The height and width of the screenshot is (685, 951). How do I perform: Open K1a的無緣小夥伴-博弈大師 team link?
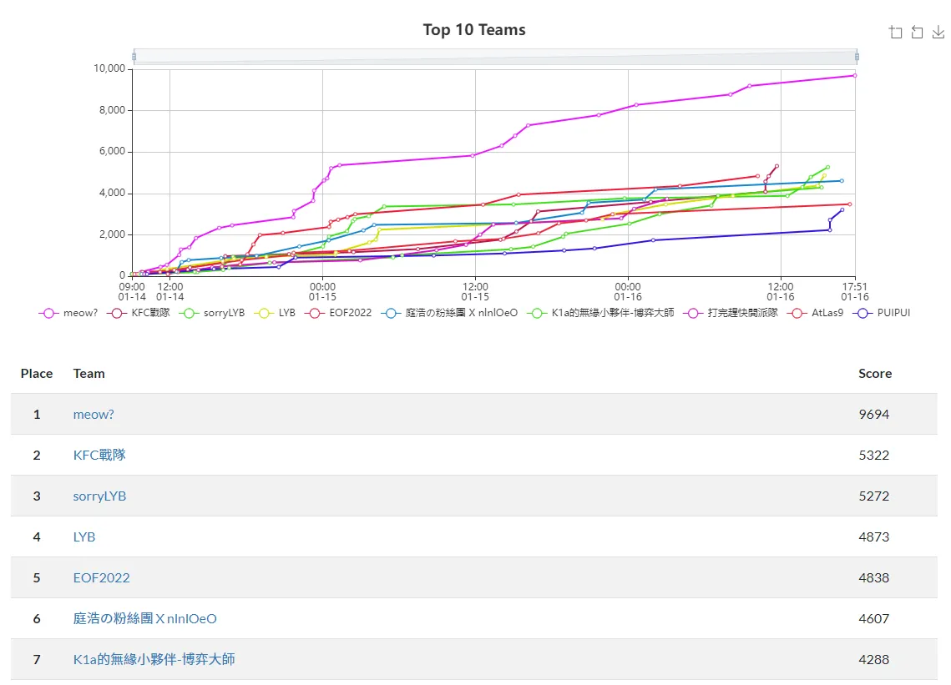[154, 659]
